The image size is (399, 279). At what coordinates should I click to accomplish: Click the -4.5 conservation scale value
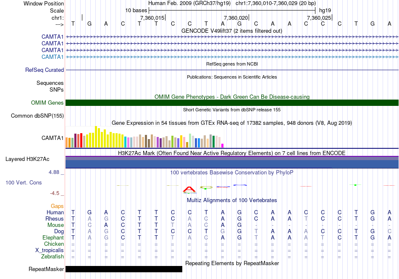(x=55, y=193)
